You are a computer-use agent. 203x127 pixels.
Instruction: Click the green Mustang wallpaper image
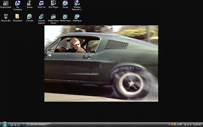click(x=101, y=63)
